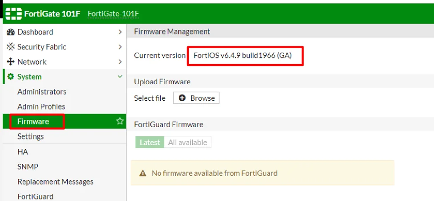Expand the Network menu chevron
The width and height of the screenshot is (434, 201).
pos(120,62)
